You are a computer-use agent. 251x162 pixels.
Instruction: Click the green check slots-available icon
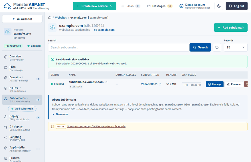[52, 59]
